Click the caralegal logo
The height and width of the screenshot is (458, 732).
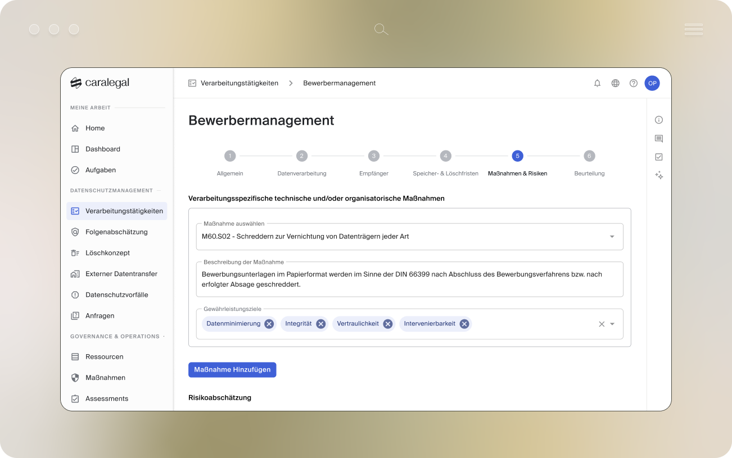(x=101, y=82)
